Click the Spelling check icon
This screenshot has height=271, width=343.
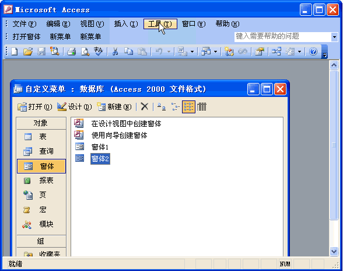pos(99,52)
